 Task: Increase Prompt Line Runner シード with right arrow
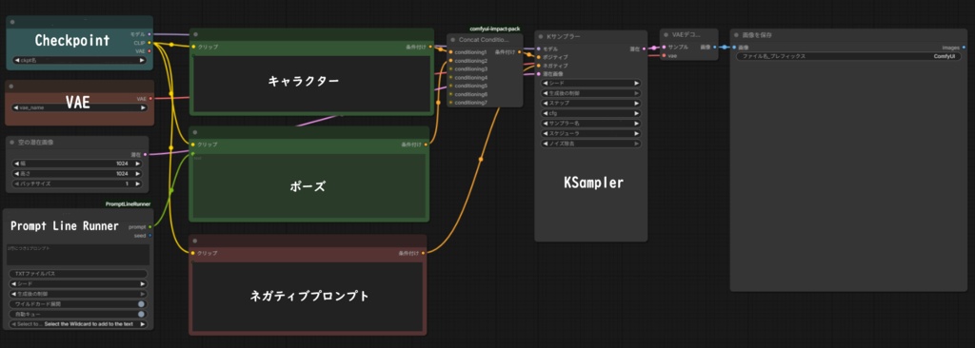coord(143,284)
